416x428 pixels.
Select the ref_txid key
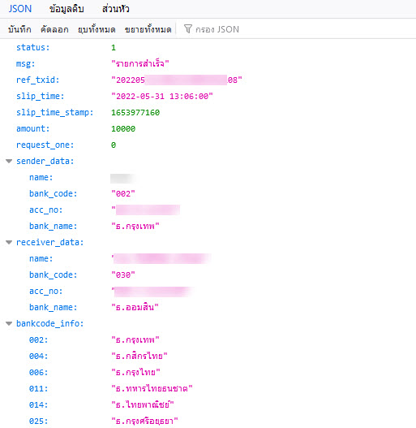pyautogui.click(x=38, y=80)
